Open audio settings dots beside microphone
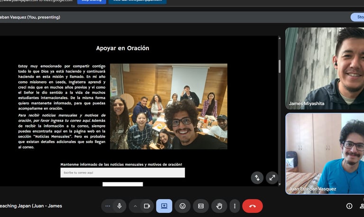 pos(108,206)
